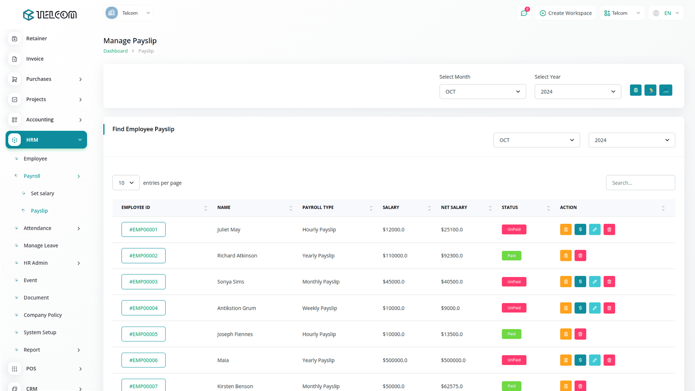Click the Google Drive icon button
This screenshot has height=391, width=695.
[650, 90]
